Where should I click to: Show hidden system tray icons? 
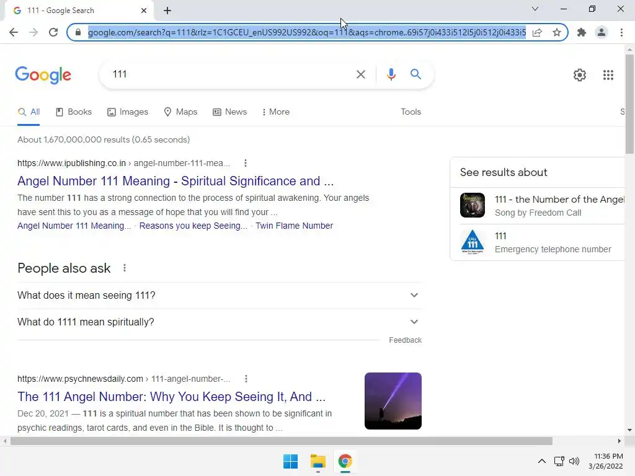point(541,461)
